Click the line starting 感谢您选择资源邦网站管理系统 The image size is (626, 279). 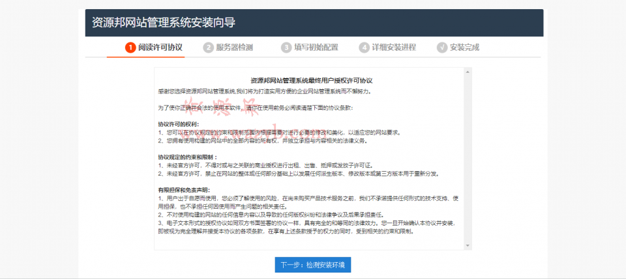pyautogui.click(x=264, y=91)
